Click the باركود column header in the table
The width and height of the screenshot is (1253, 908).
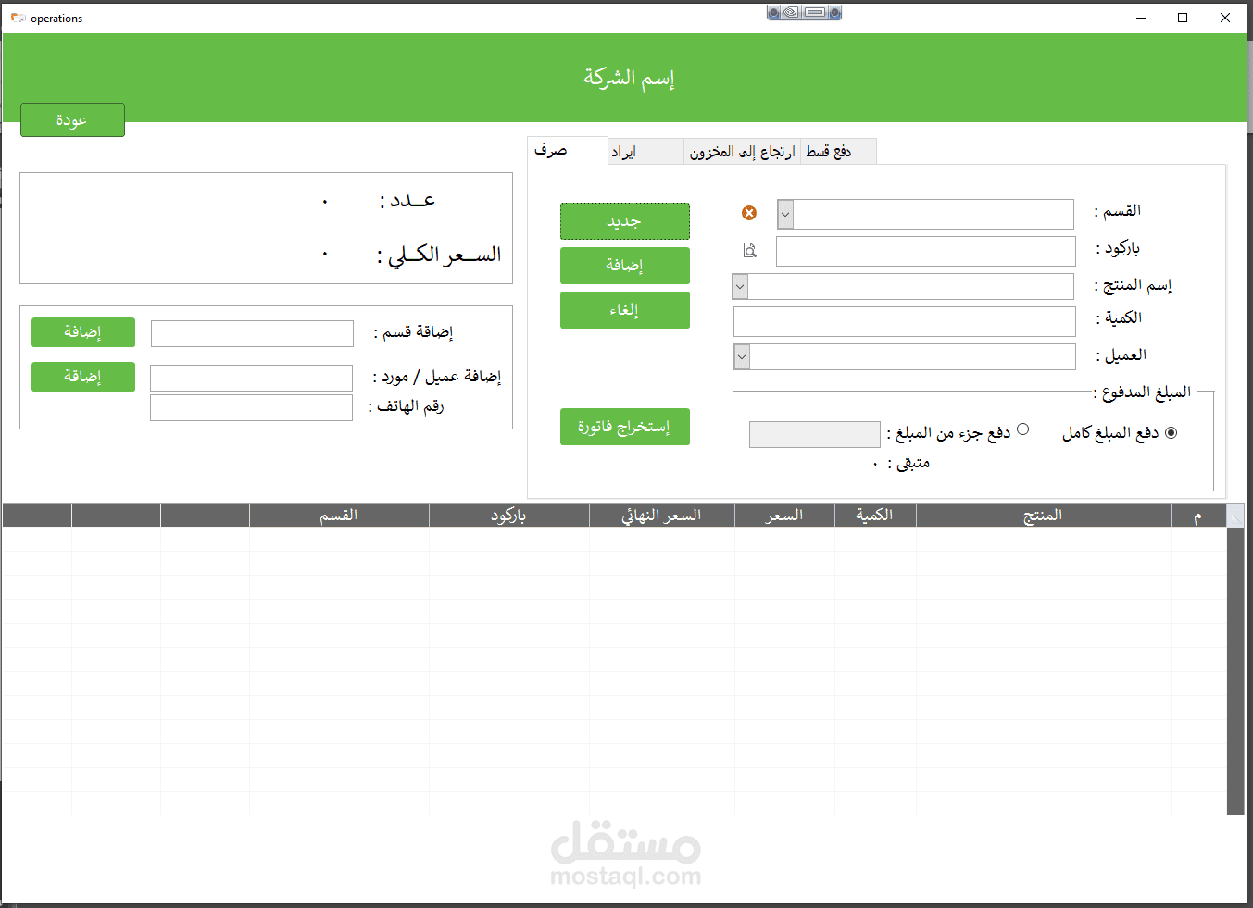(x=509, y=516)
